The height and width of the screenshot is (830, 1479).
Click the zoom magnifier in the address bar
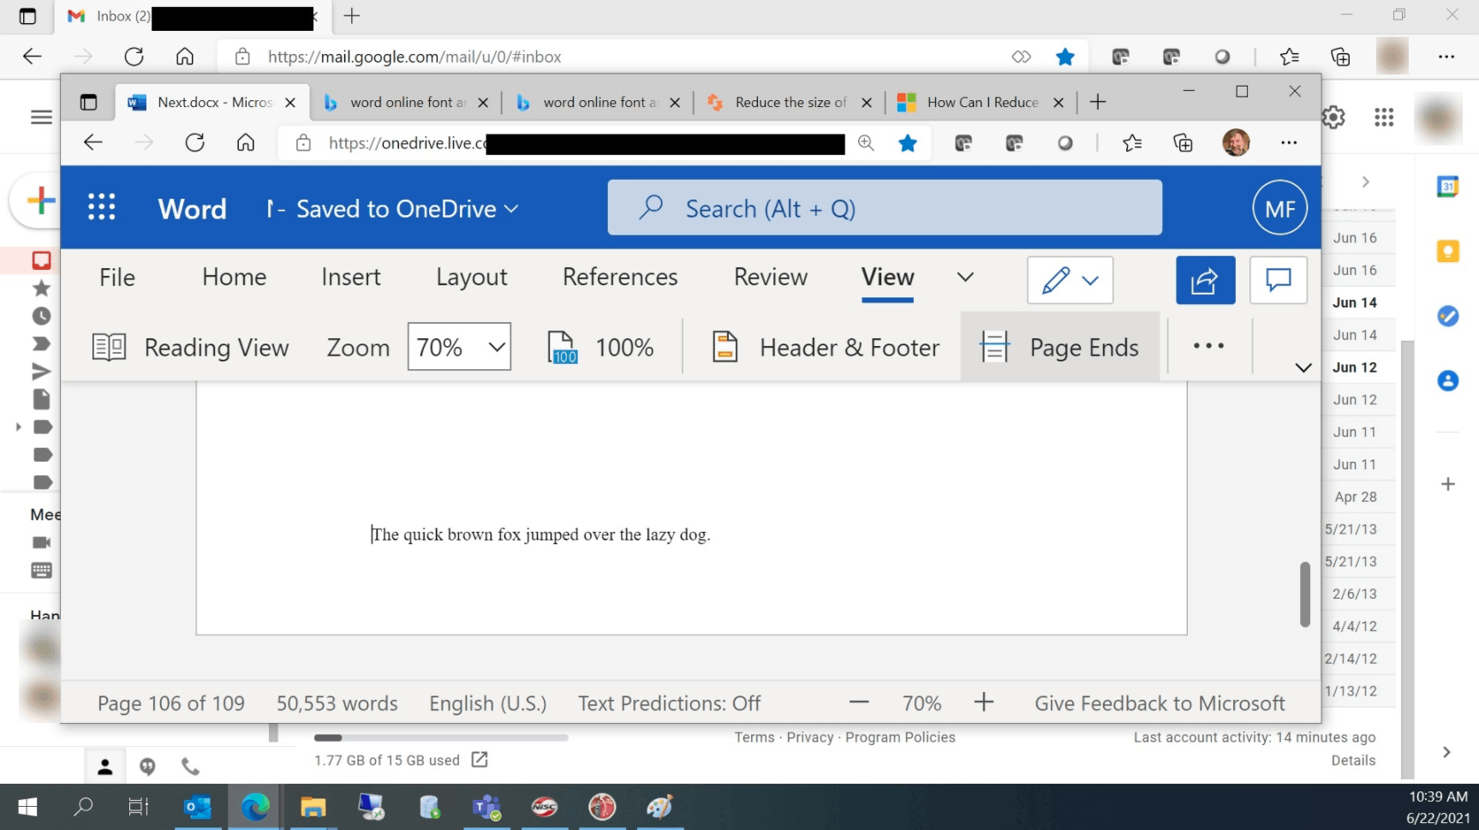pos(866,143)
